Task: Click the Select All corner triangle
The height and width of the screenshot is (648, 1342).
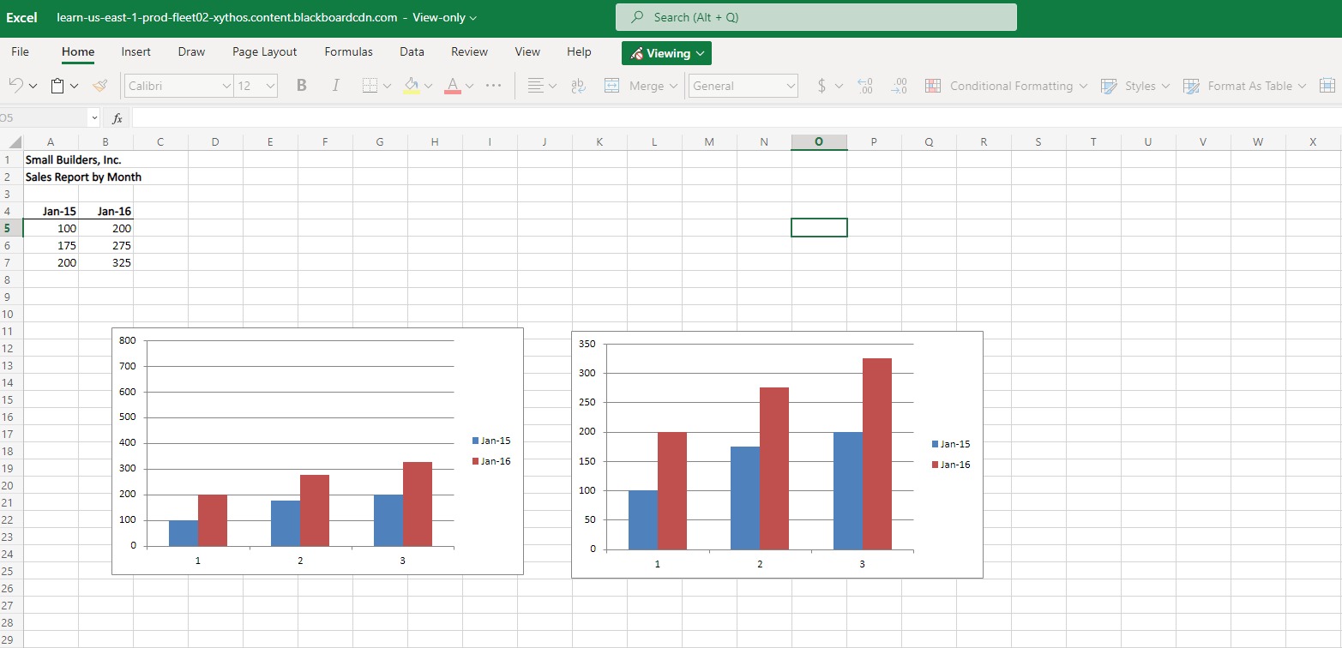Action: coord(15,142)
